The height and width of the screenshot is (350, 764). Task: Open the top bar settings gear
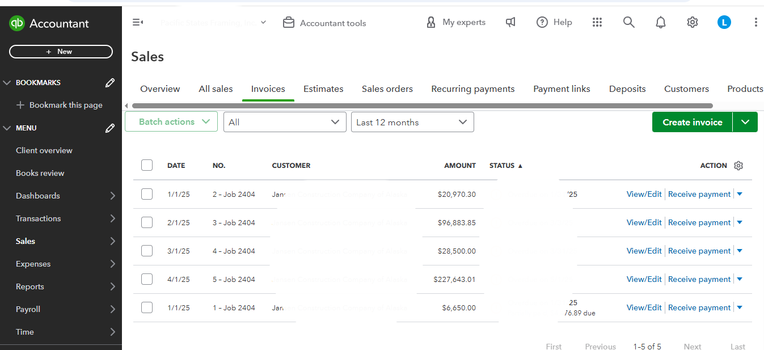click(692, 22)
